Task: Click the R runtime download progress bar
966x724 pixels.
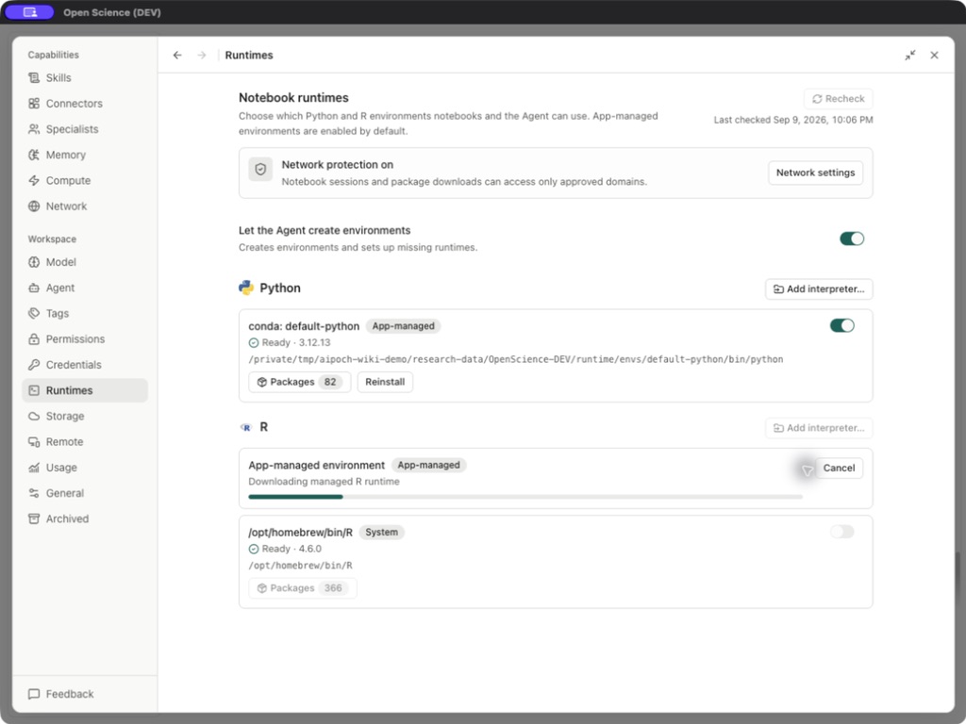Action: [525, 496]
